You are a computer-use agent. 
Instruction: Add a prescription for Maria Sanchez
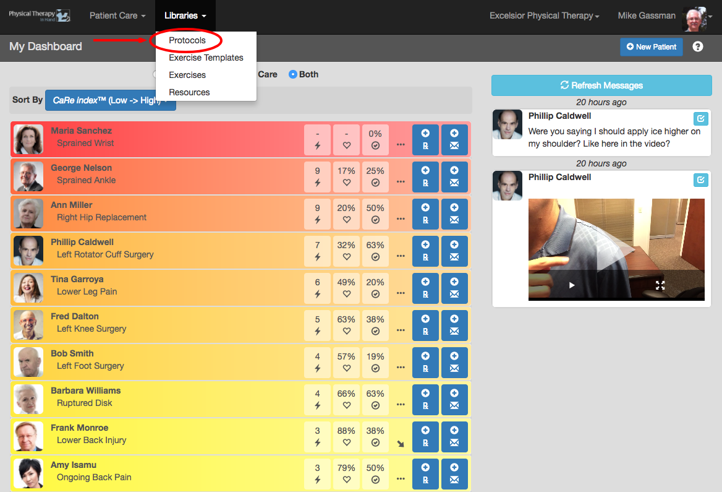pos(425,140)
